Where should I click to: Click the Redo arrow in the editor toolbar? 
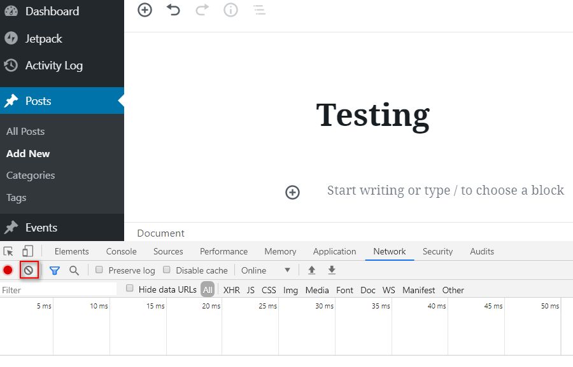click(202, 10)
